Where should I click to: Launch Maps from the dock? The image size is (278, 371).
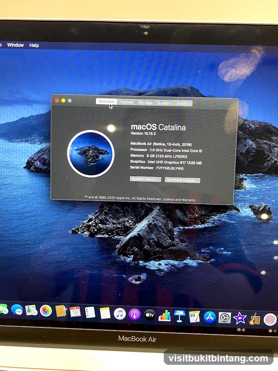click(x=32, y=310)
